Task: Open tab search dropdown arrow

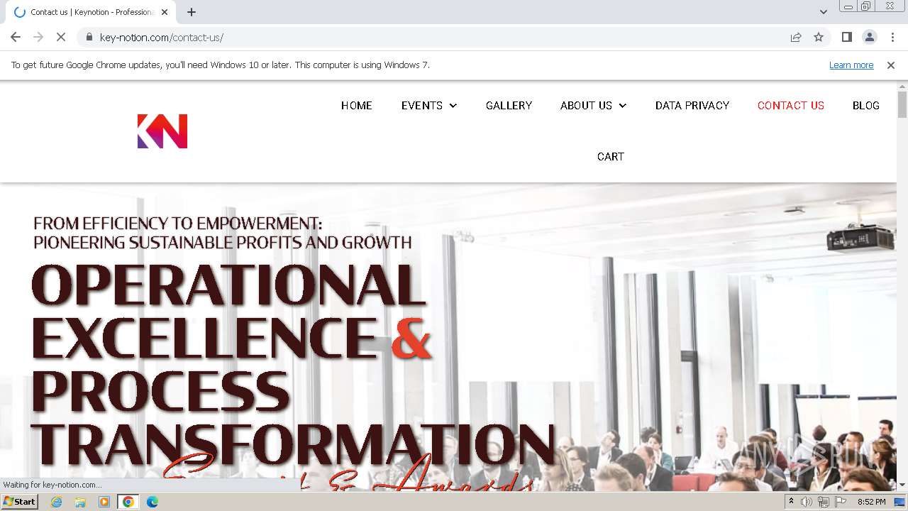Action: 823,12
